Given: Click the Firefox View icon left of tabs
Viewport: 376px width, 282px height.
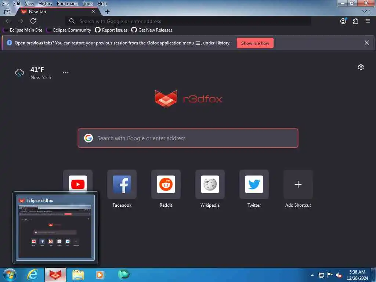Looking at the screenshot, I should 7,11.
